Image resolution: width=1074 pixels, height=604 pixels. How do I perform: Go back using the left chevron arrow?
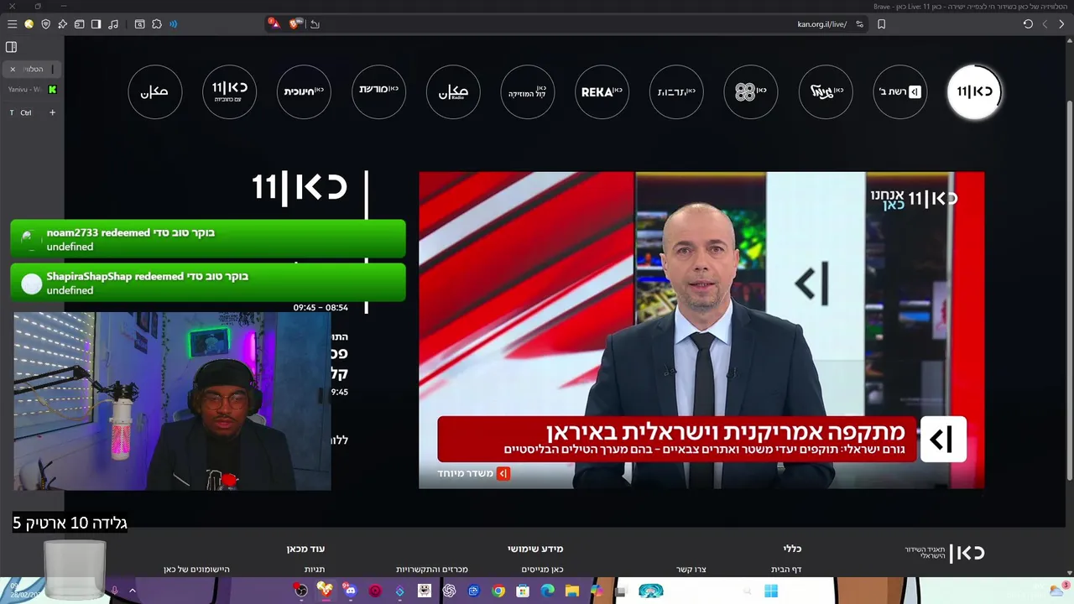(1045, 24)
